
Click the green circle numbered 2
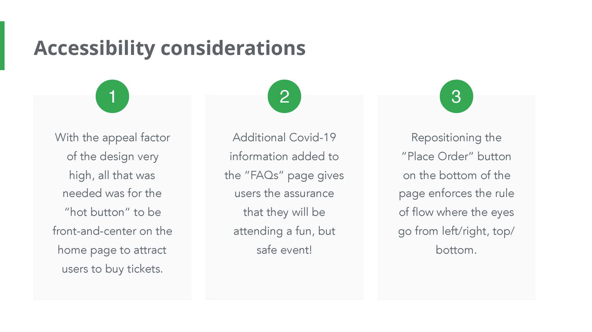[x=284, y=96]
